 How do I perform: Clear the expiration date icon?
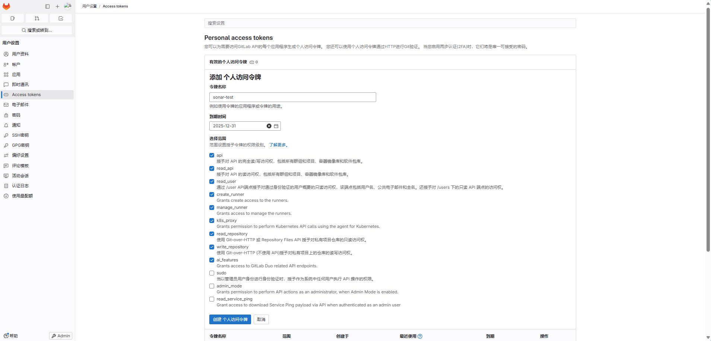[269, 126]
